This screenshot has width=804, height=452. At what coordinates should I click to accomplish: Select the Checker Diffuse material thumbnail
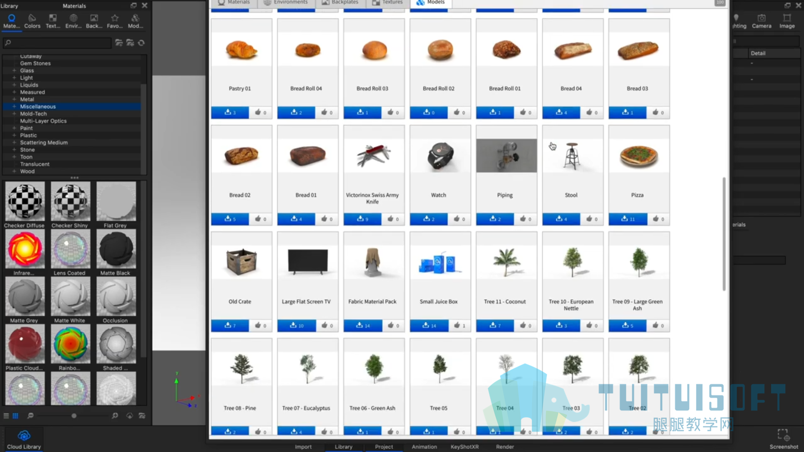pyautogui.click(x=25, y=201)
